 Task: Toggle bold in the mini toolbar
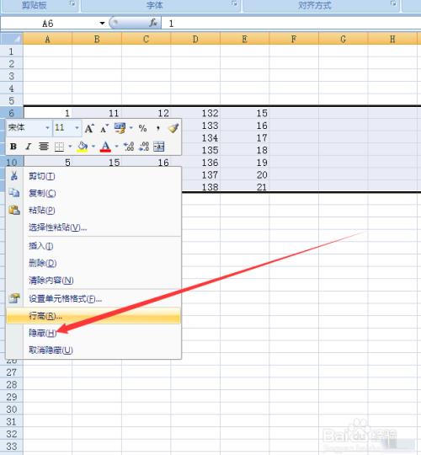13,147
